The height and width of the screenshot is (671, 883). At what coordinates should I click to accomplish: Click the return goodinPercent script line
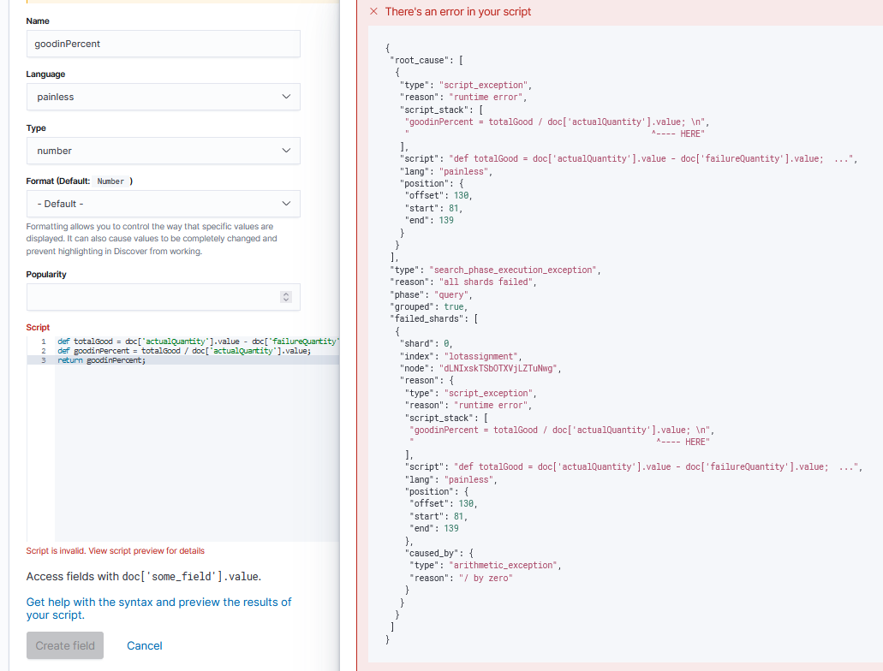point(102,360)
